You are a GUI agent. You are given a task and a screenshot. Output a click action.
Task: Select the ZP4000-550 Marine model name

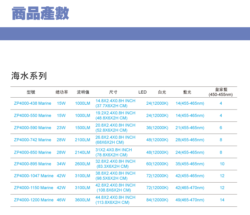pos(32,116)
